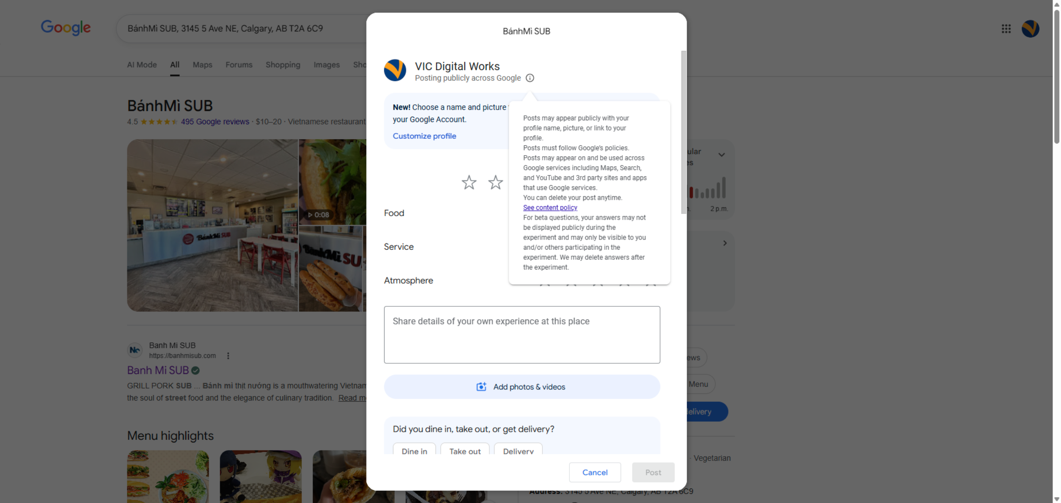Play the 0:08 video thumbnail
The width and height of the screenshot is (1061, 503).
pyautogui.click(x=332, y=182)
